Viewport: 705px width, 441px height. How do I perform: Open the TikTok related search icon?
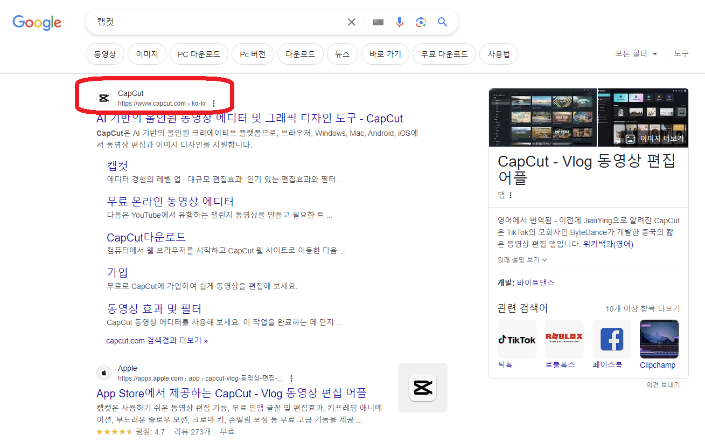[516, 339]
